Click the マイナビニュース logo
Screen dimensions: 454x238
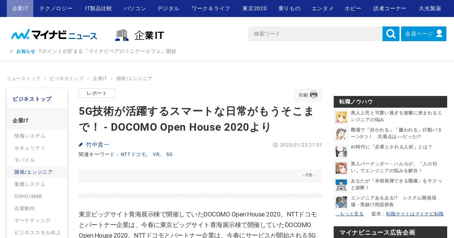[x=54, y=35]
